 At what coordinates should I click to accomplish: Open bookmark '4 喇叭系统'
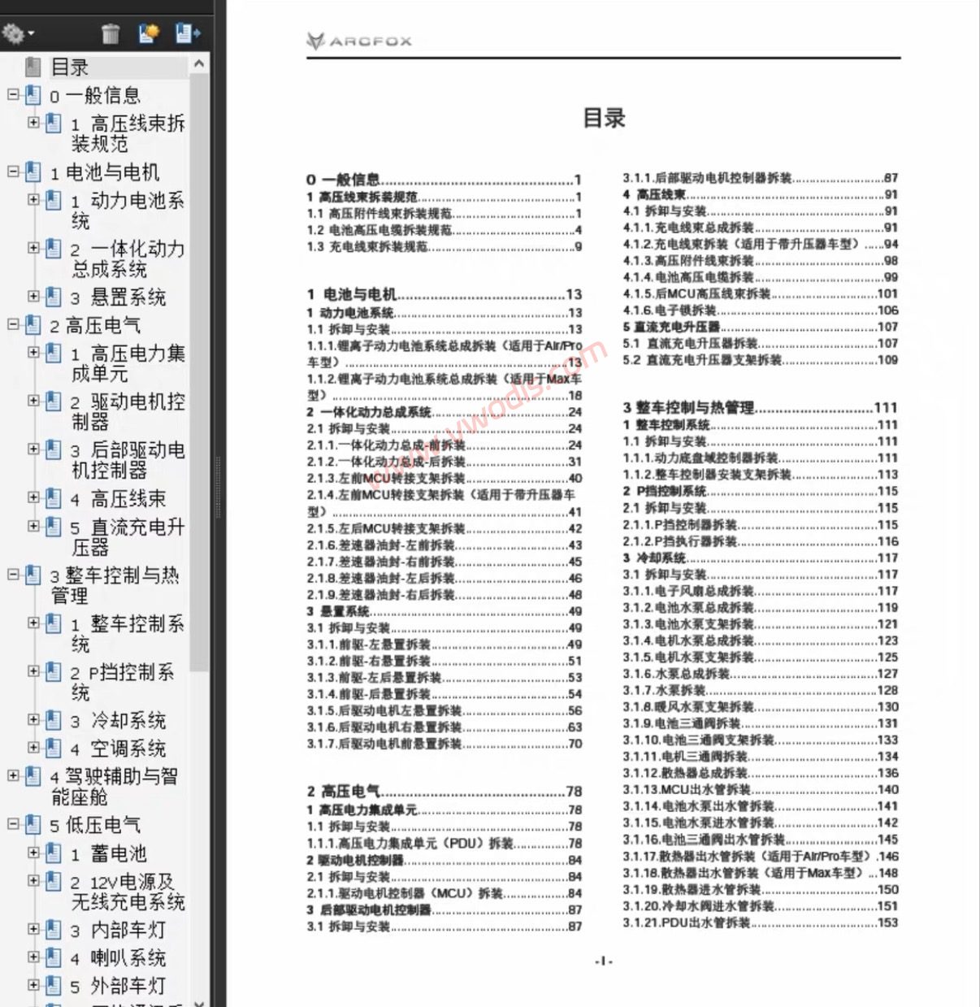pos(118,957)
